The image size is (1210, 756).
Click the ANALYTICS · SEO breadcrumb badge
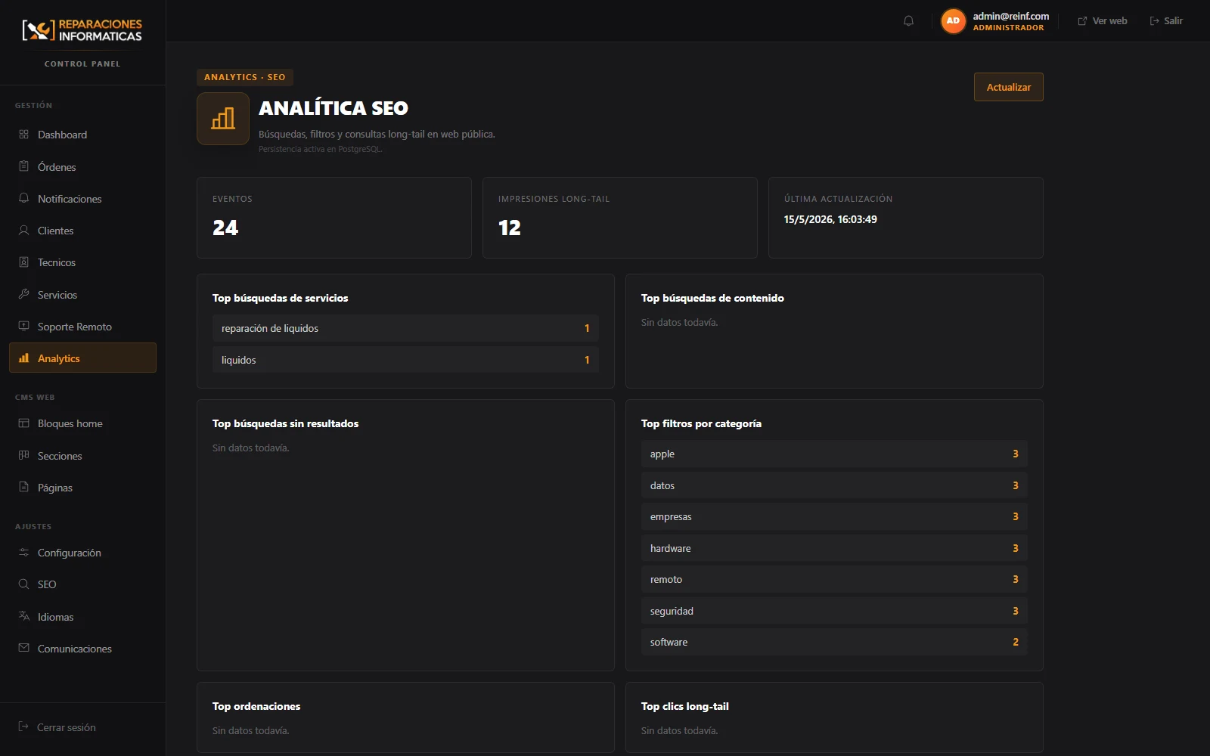pos(245,77)
